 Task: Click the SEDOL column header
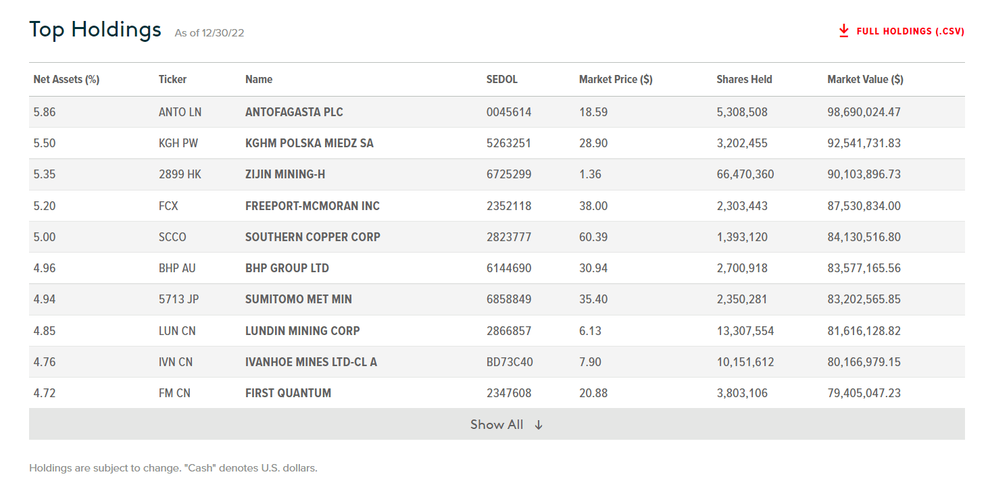click(501, 79)
